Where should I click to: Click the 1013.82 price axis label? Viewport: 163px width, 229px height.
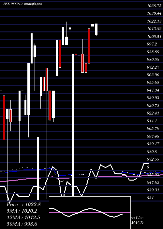(x=154, y=29)
